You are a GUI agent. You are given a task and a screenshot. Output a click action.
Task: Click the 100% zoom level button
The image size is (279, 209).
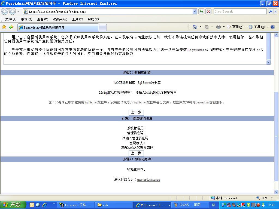(262, 198)
